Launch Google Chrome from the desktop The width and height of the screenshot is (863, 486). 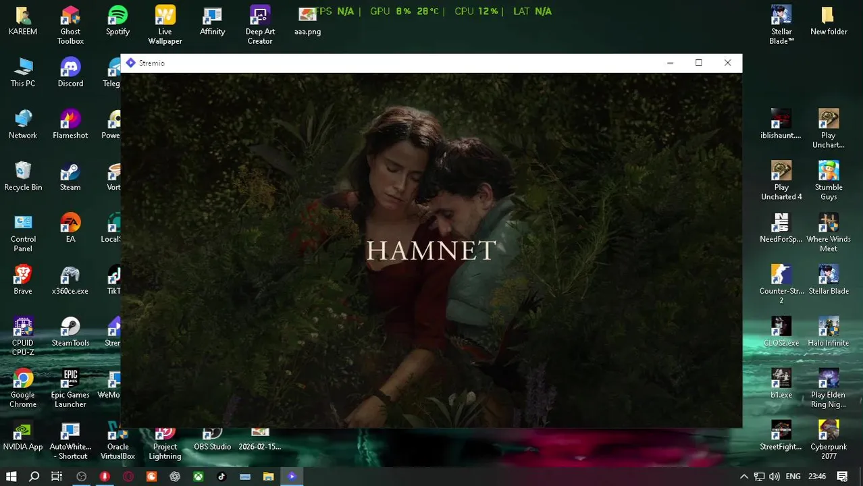(x=23, y=389)
